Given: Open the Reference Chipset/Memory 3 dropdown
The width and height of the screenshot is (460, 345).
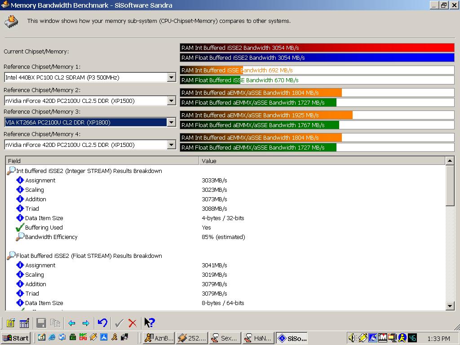Looking at the screenshot, I should coord(171,122).
